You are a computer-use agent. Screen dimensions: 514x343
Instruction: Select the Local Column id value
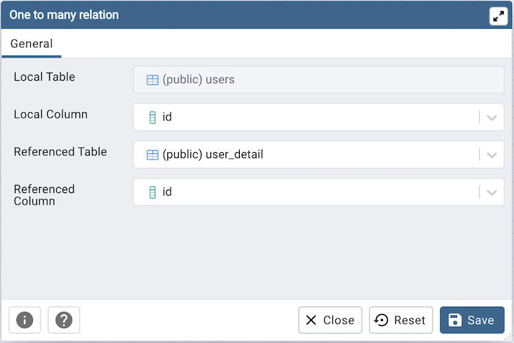pos(167,117)
